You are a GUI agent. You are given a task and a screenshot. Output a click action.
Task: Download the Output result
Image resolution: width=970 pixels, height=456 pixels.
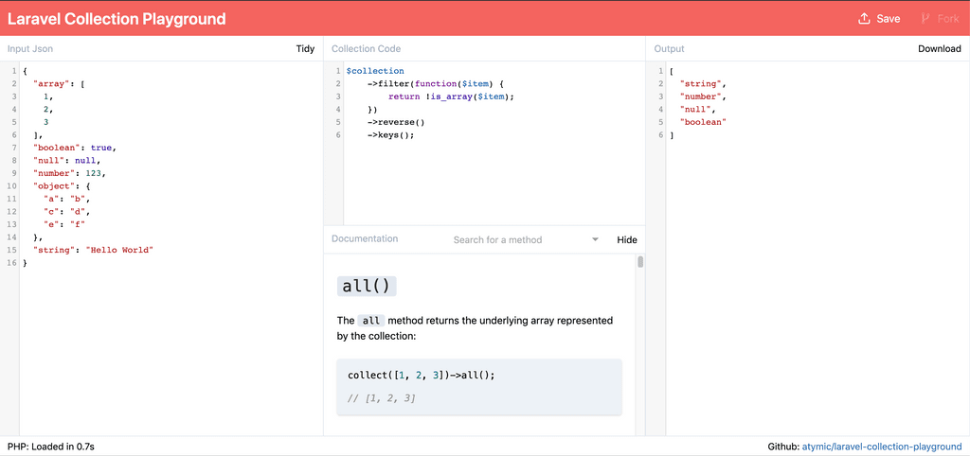pyautogui.click(x=939, y=49)
